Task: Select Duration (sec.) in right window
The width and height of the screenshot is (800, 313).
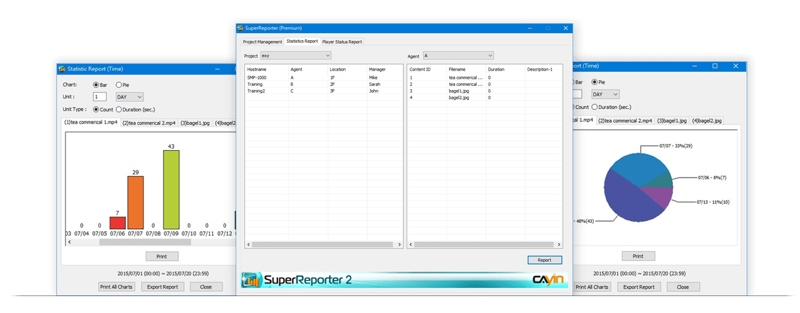Action: tap(595, 107)
